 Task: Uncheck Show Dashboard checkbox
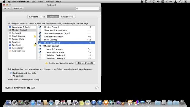coord(40,43)
